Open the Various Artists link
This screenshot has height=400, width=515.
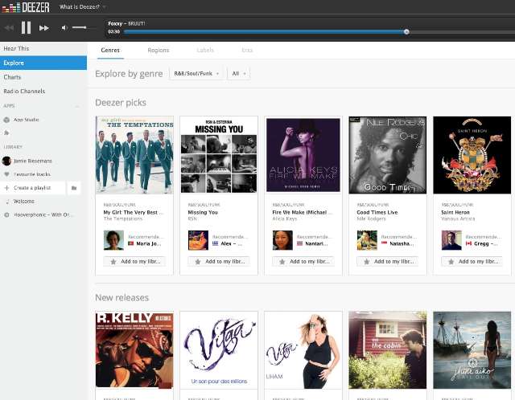[x=458, y=218]
